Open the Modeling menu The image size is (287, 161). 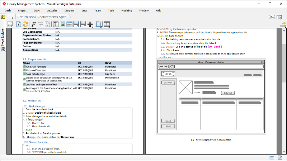(x=126, y=11)
